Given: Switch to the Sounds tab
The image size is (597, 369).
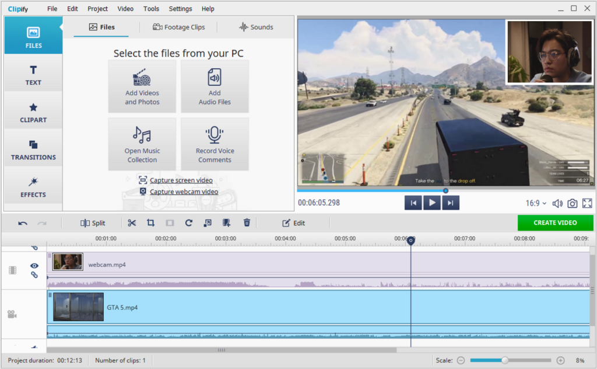Looking at the screenshot, I should (255, 27).
